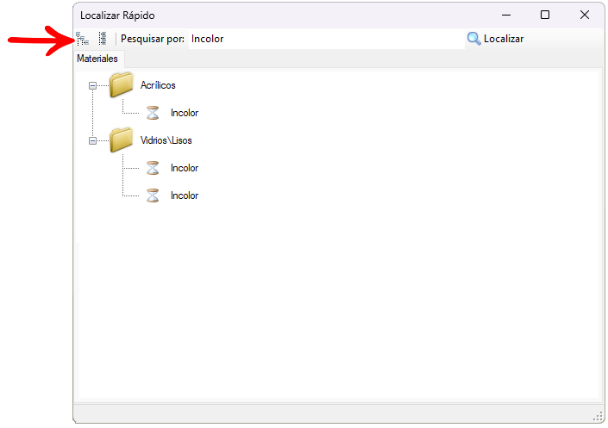Click hourglass icon of first Vidrios\Lisos Incolor
Image resolution: width=608 pixels, height=428 pixels.
[153, 168]
